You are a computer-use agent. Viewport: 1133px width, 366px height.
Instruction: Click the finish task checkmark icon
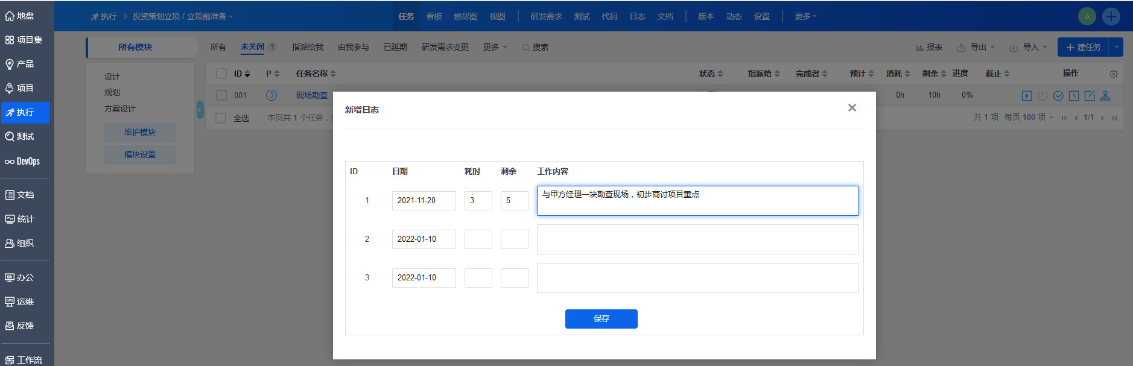[1058, 95]
